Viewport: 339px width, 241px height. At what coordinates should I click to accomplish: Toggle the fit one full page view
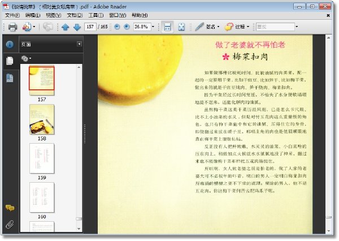click(x=181, y=27)
